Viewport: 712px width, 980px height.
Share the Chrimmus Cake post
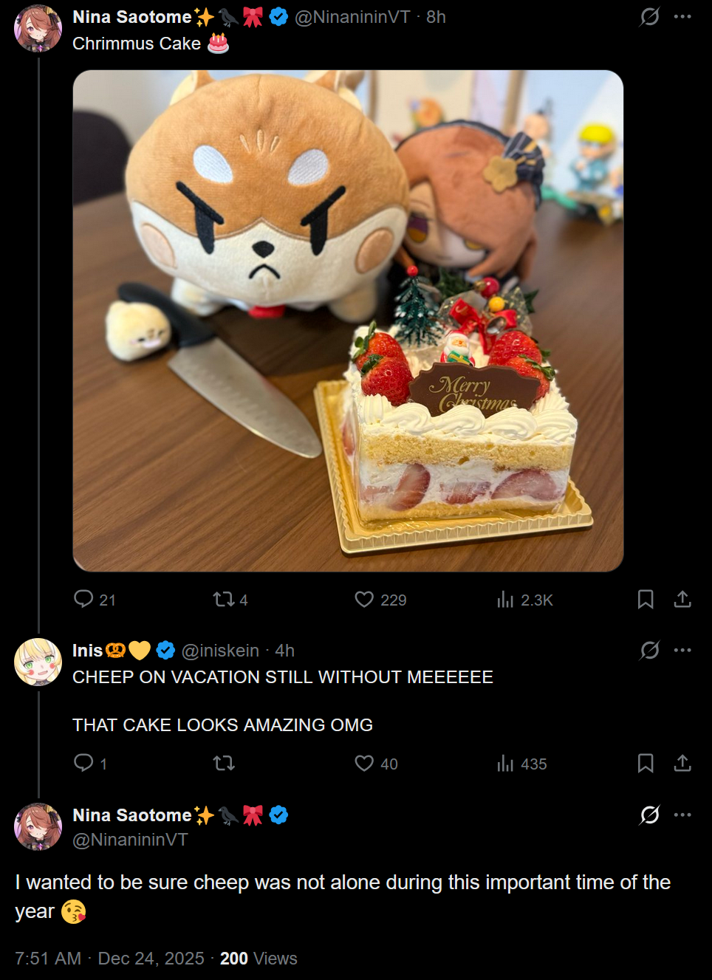point(682,599)
